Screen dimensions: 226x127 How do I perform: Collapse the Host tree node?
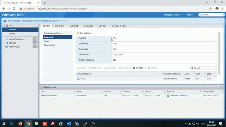tap(4, 26)
